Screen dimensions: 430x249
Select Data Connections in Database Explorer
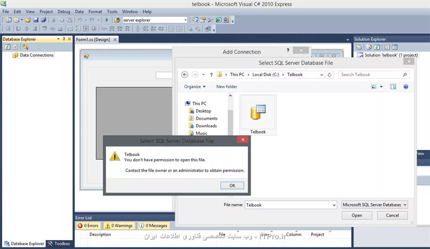pyautogui.click(x=33, y=55)
